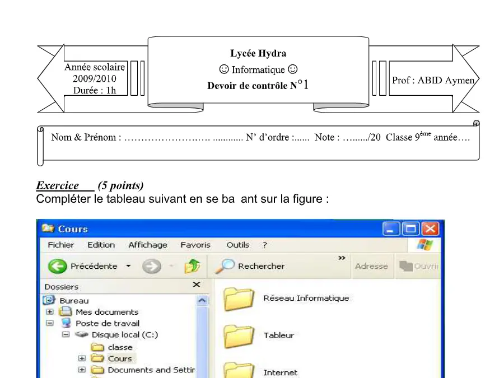Open search with the Rechercher magnifier icon
This screenshot has height=378, width=504.
click(x=225, y=266)
